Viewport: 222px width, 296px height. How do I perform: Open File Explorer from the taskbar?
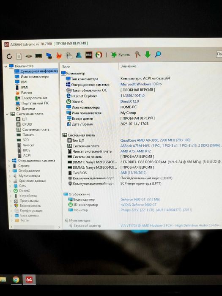(3, 280)
